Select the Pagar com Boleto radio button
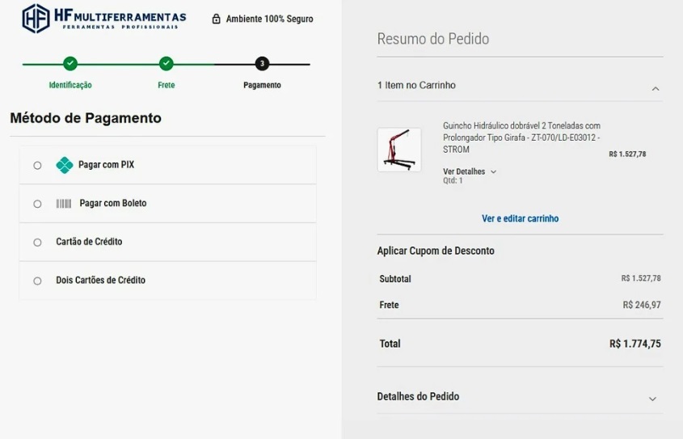The image size is (683, 439). pos(37,204)
